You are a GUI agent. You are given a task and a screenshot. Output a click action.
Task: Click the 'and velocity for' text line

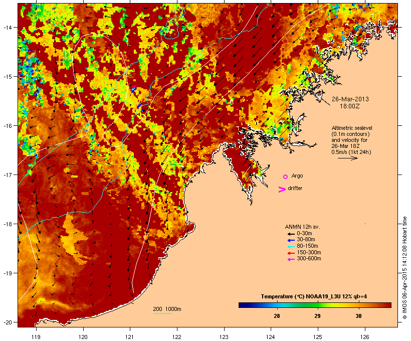[x=349, y=140]
